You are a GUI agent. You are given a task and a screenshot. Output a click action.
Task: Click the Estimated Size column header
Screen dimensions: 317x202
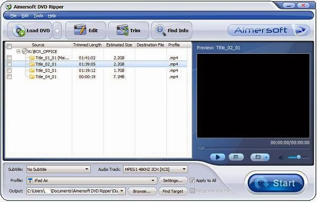click(119, 45)
